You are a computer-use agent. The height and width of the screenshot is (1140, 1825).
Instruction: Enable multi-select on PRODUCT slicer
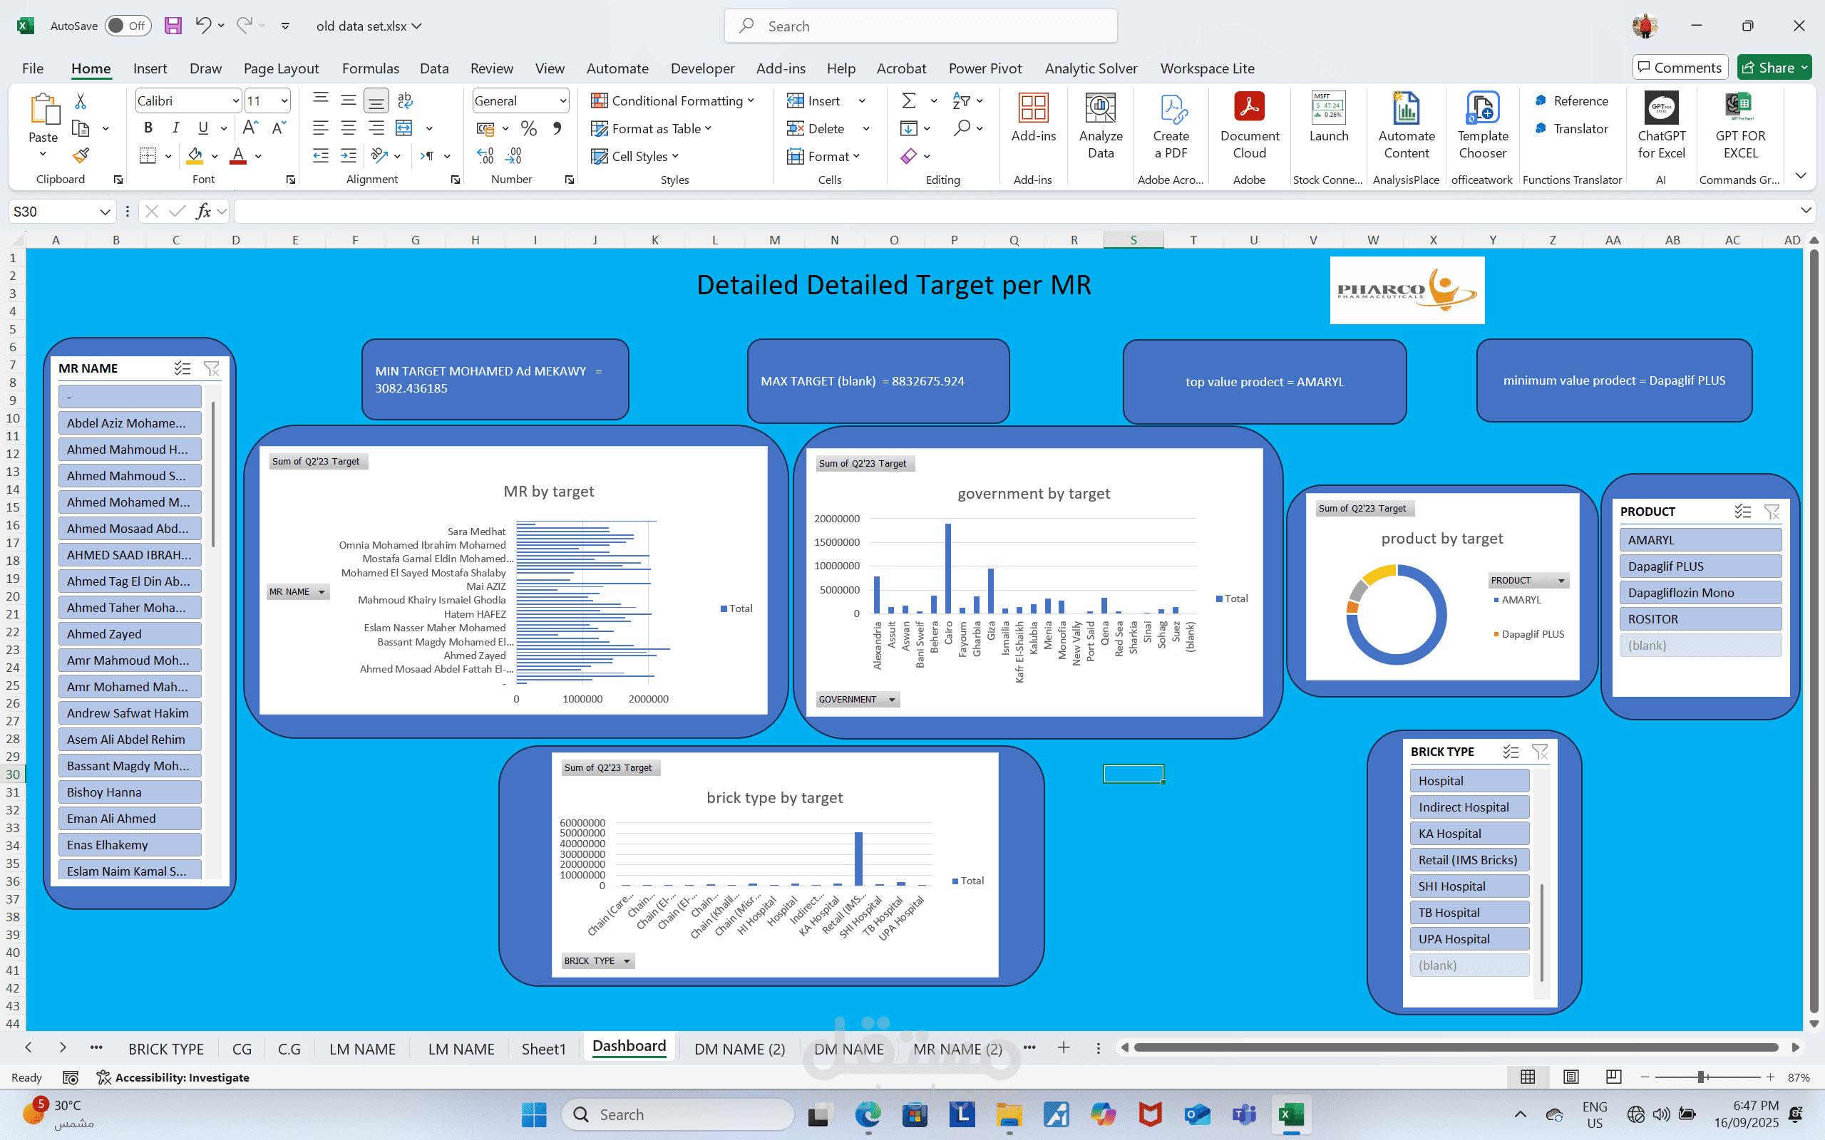click(1742, 511)
